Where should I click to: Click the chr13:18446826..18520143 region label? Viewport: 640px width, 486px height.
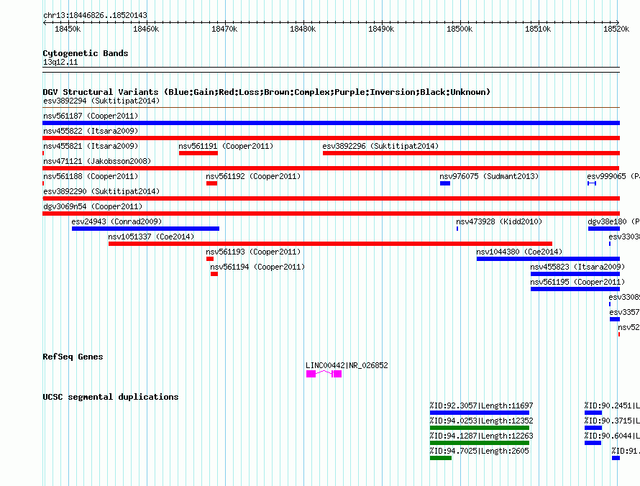click(95, 16)
